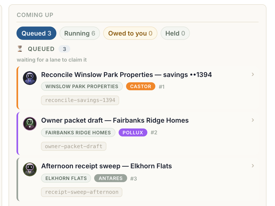Image resolution: width=275 pixels, height=206 pixels.
Task: Click the ELKHORN FLATS client tag
Action: [x=66, y=178]
